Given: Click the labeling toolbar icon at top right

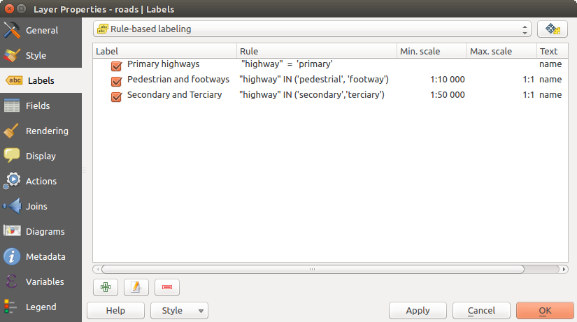Looking at the screenshot, I should [552, 29].
